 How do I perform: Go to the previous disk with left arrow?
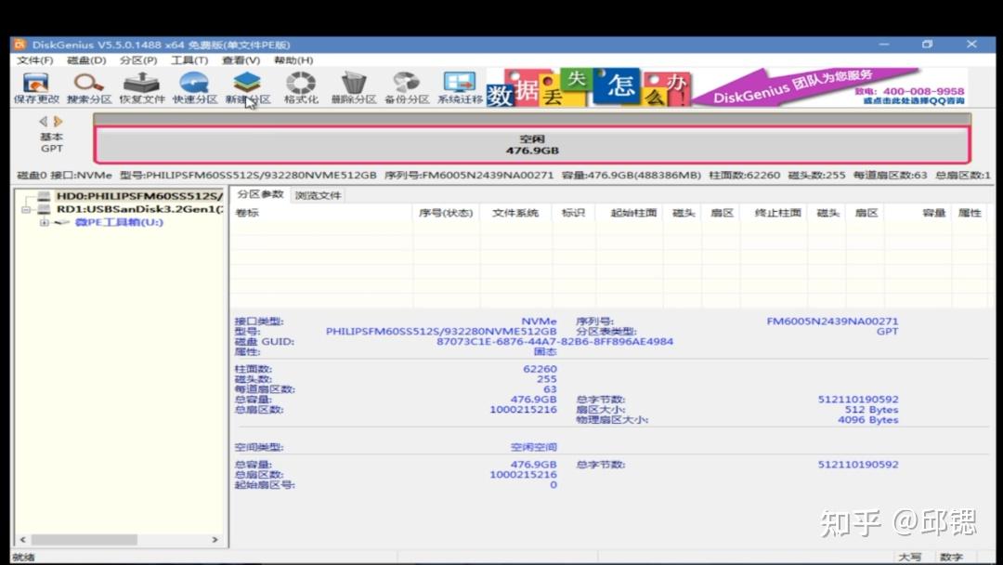coord(43,121)
